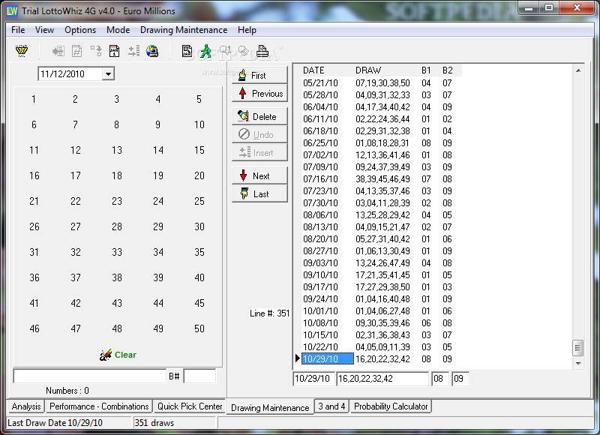Select the draw row dated 10/22/10
The height and width of the screenshot is (435, 600).
tap(381, 347)
